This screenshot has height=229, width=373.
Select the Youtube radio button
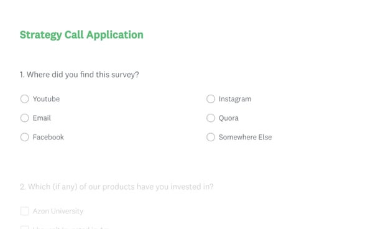coord(24,99)
